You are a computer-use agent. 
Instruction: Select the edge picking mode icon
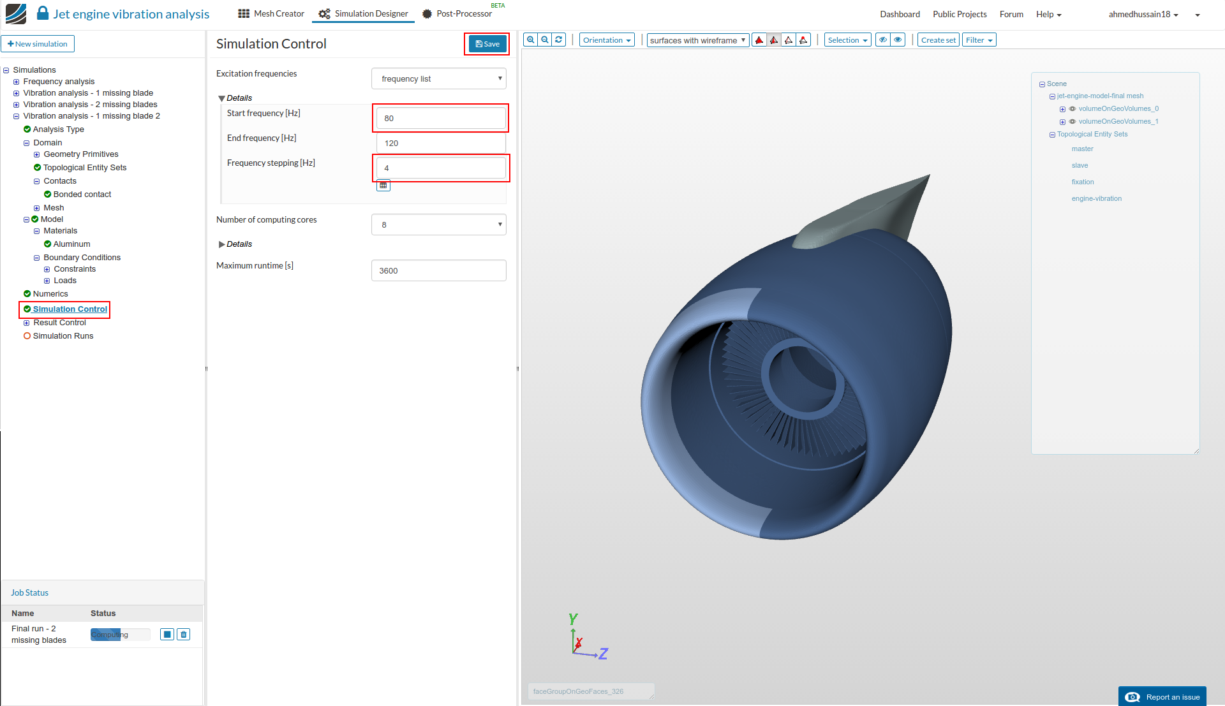(x=789, y=40)
